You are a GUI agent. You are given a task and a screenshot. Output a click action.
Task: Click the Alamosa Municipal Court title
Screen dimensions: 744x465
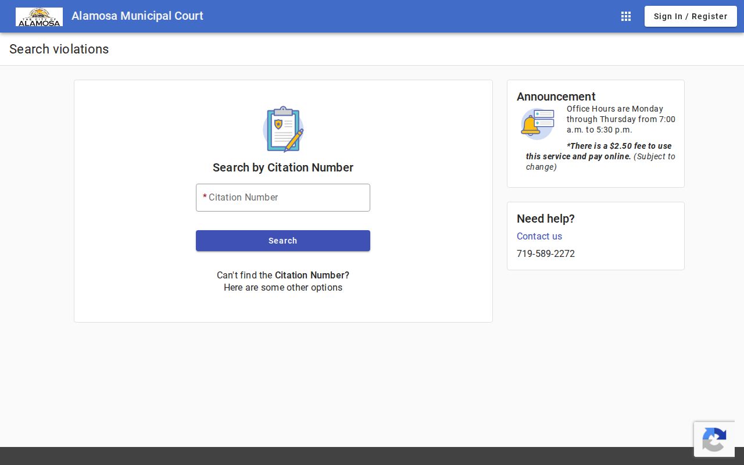click(x=137, y=16)
